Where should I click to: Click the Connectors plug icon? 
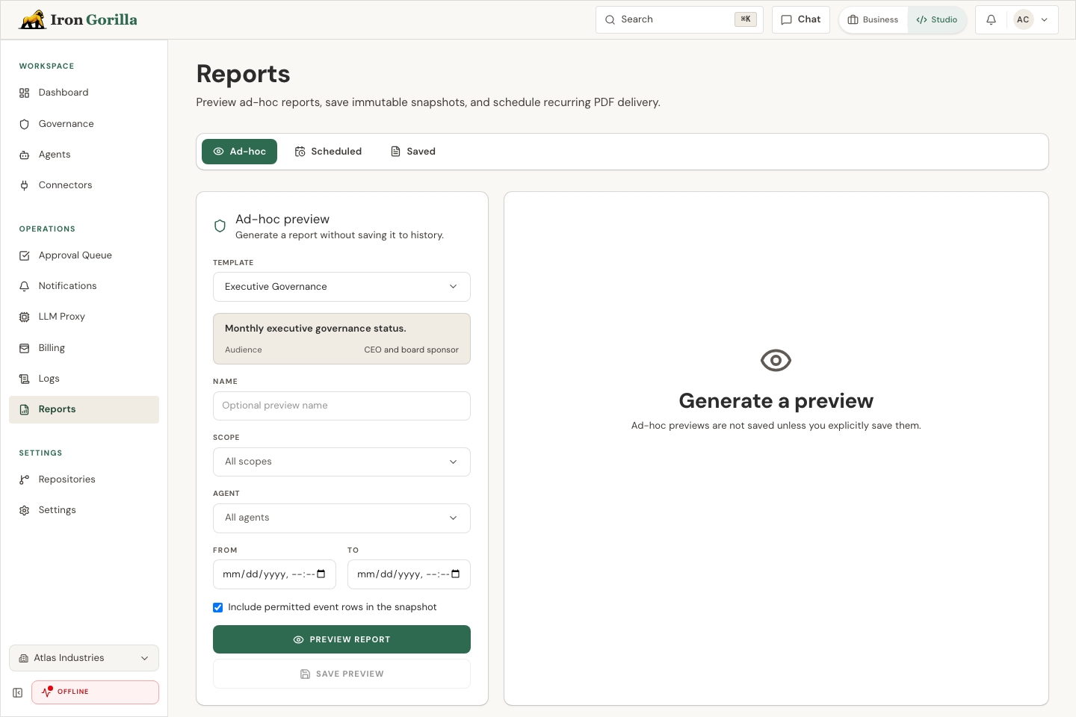24,185
